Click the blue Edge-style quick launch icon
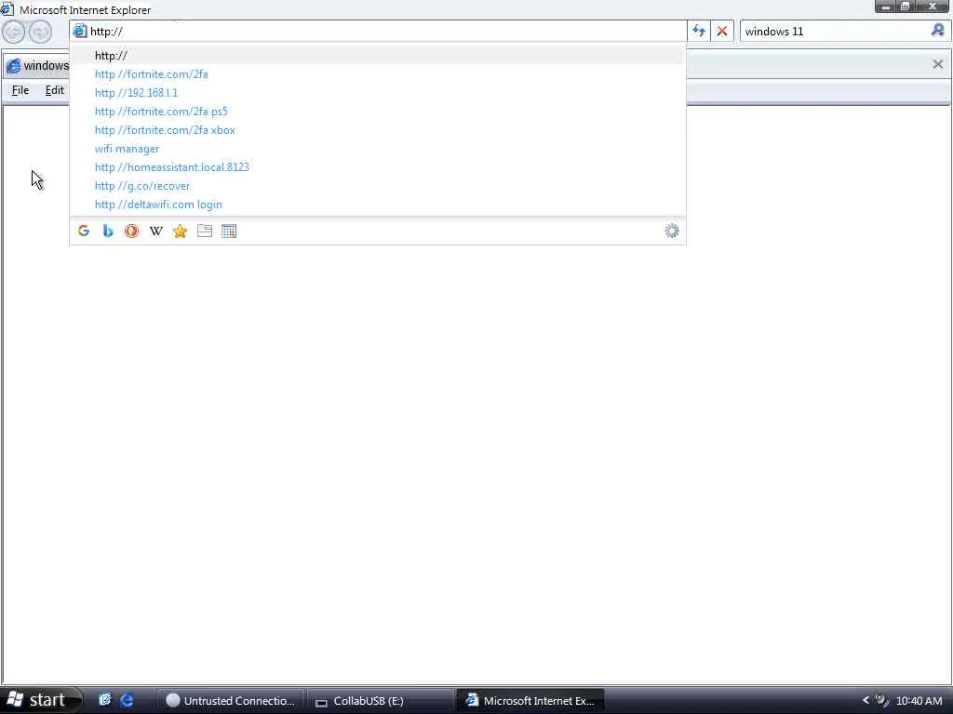 [127, 700]
